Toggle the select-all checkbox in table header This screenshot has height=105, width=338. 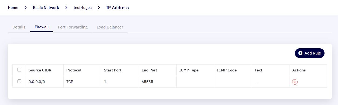click(19, 70)
